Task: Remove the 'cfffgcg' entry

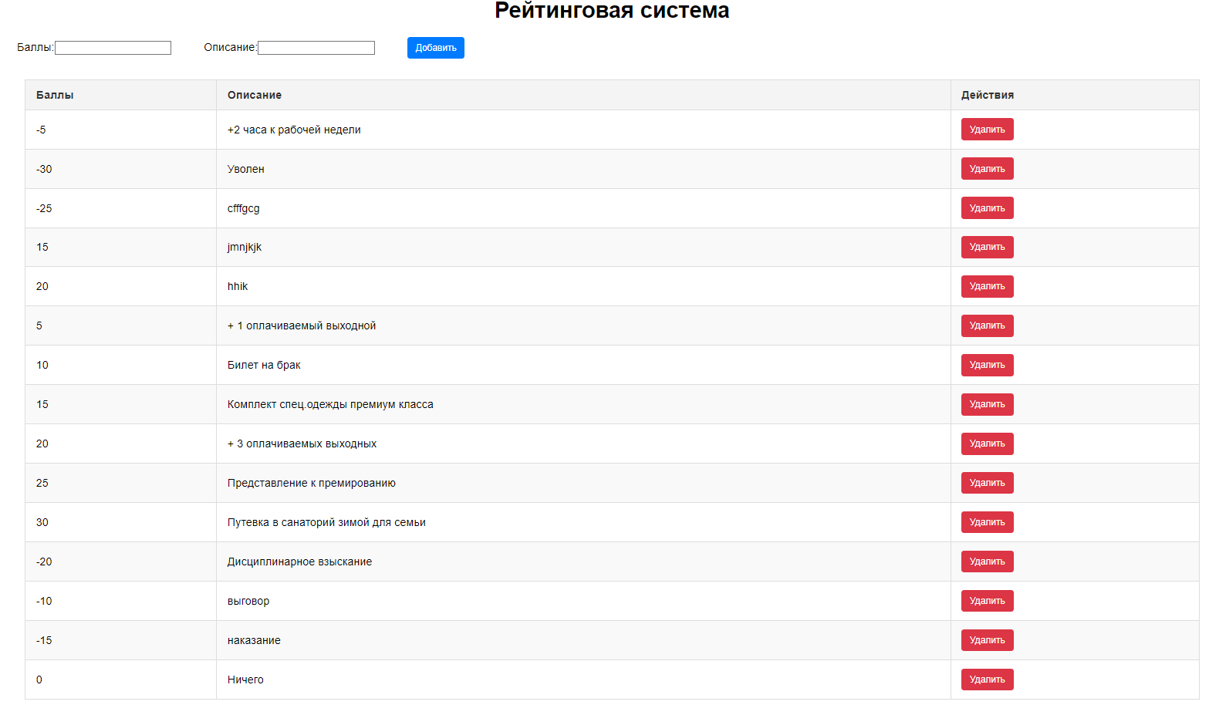Action: pos(987,208)
